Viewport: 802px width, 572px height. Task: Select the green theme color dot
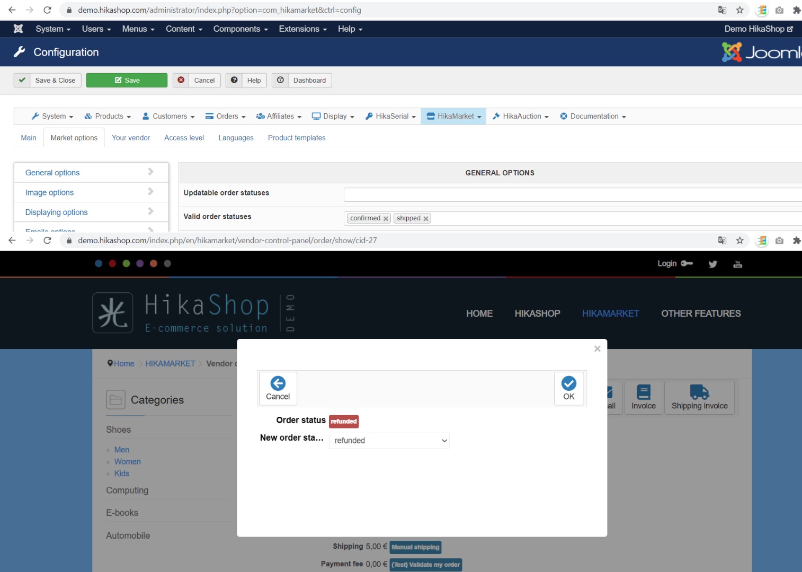coord(126,264)
